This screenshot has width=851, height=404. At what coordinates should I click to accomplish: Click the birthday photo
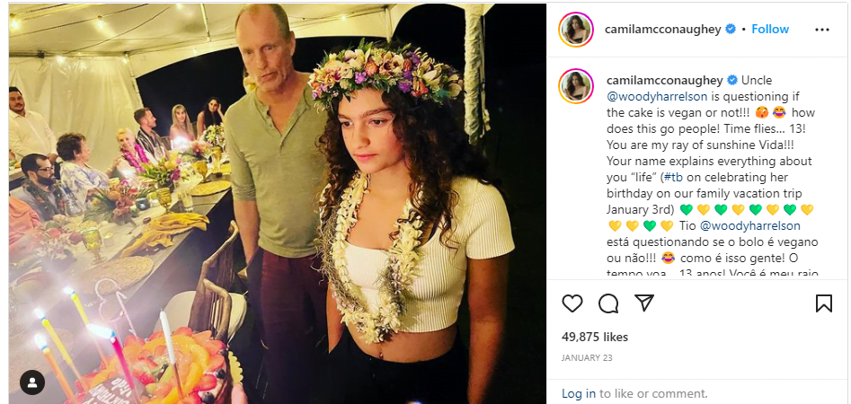(277, 204)
